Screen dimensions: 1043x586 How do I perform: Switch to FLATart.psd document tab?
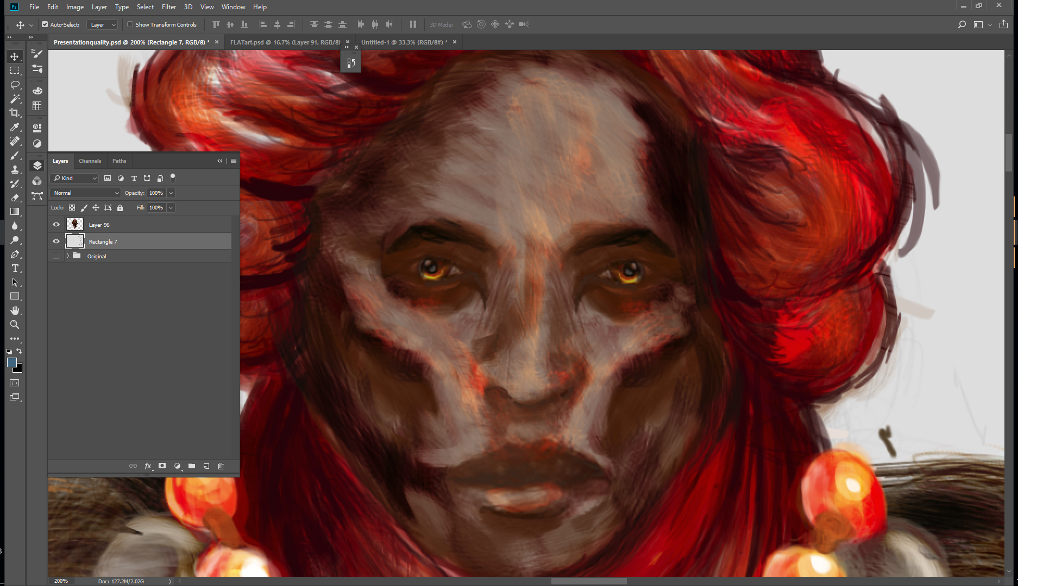pos(285,42)
